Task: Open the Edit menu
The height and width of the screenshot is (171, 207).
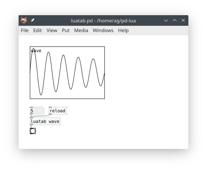Action: [x=37, y=30]
